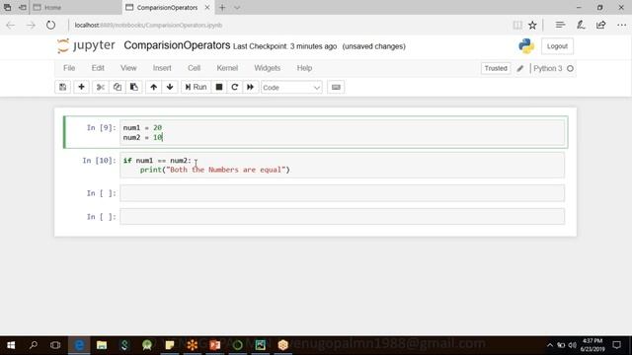This screenshot has height=355, width=632.
Task: Paste cells below icon
Action: pyautogui.click(x=134, y=87)
